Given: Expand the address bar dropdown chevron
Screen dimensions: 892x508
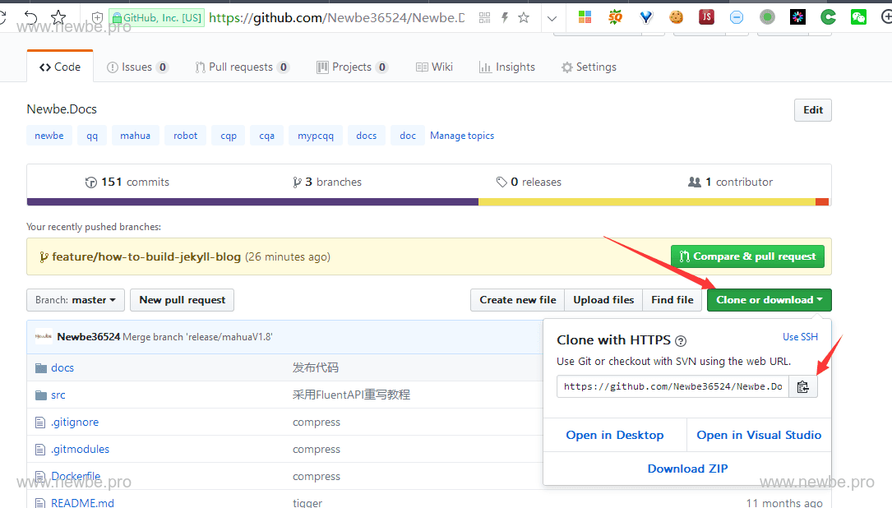Looking at the screenshot, I should (552, 17).
